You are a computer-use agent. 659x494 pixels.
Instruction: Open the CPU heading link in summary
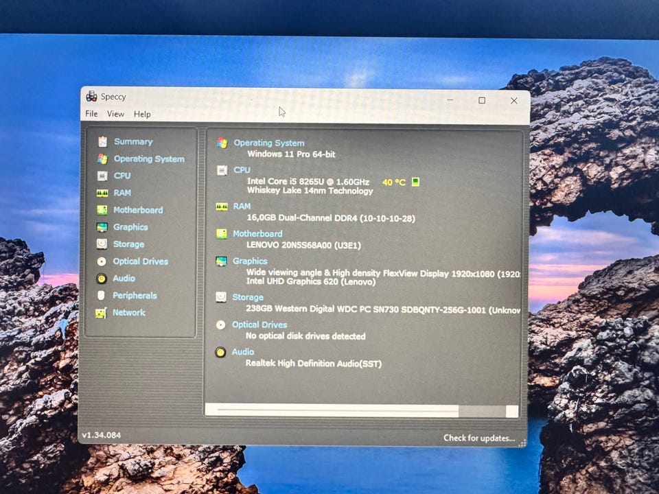pyautogui.click(x=242, y=169)
